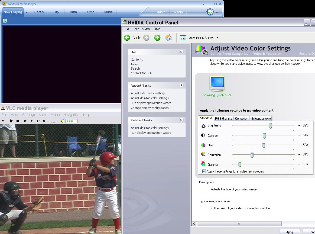Click the VLC eject button

tap(3, 121)
